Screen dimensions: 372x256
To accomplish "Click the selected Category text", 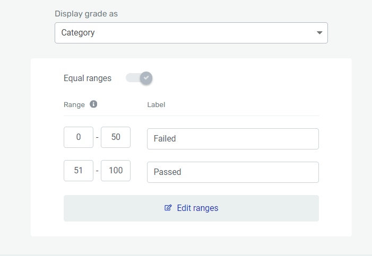I will 78,32.
